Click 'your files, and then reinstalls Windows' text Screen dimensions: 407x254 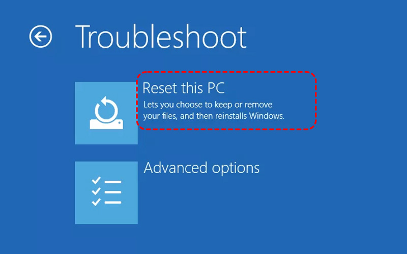[214, 116]
